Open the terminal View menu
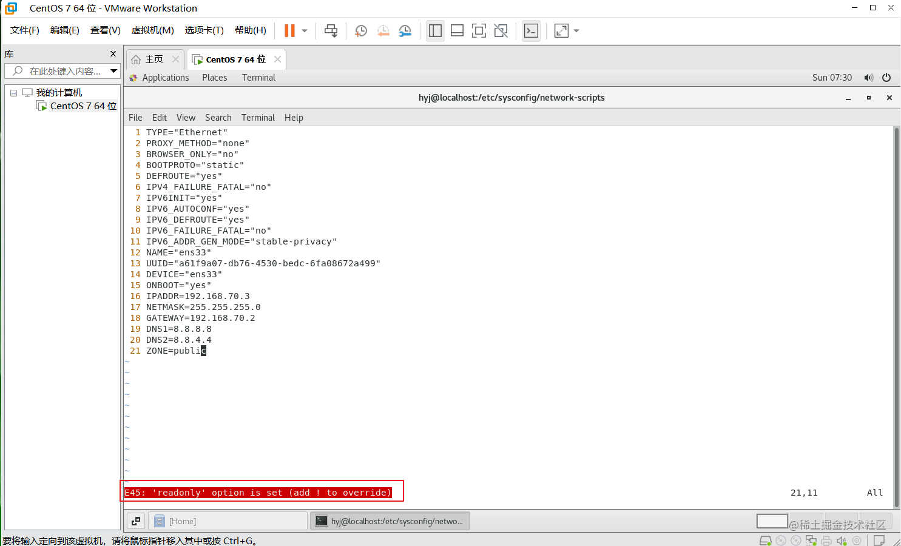The image size is (901, 546). 186,118
